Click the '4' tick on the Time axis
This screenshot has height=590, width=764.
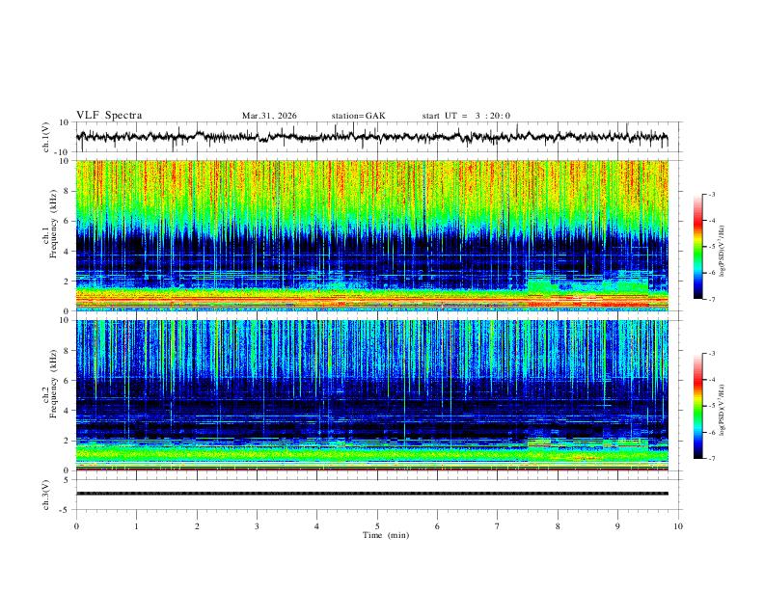click(316, 526)
